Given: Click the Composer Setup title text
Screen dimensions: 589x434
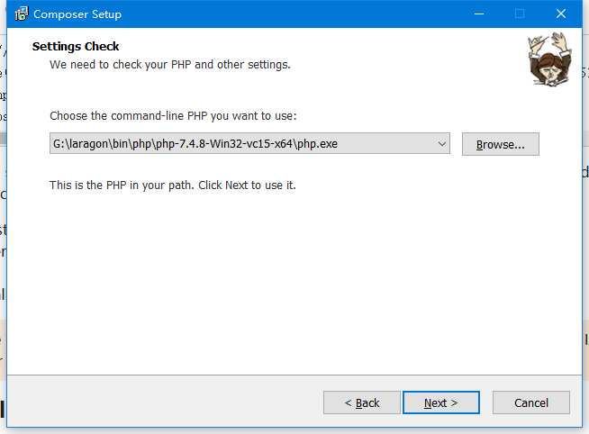Looking at the screenshot, I should click(77, 14).
